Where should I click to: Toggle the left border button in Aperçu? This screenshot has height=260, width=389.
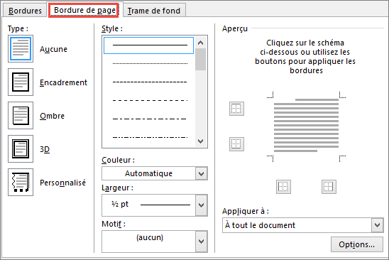(x=283, y=187)
